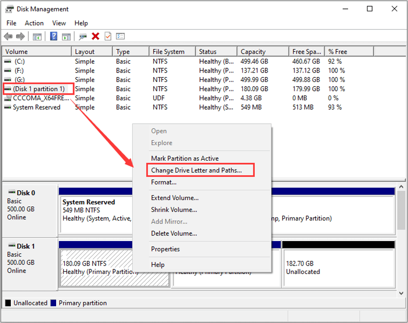The height and width of the screenshot is (323, 408).
Task: Minimize the Disk Management window
Action: click(345, 9)
